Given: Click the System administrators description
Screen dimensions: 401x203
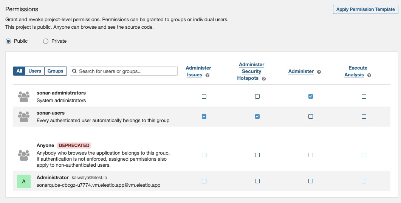Looking at the screenshot, I should point(61,101).
